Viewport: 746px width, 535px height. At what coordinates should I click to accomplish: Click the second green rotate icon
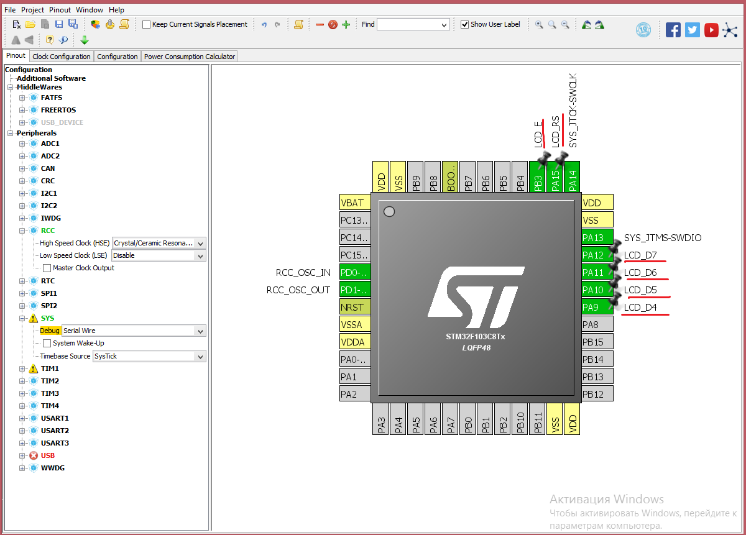point(599,24)
